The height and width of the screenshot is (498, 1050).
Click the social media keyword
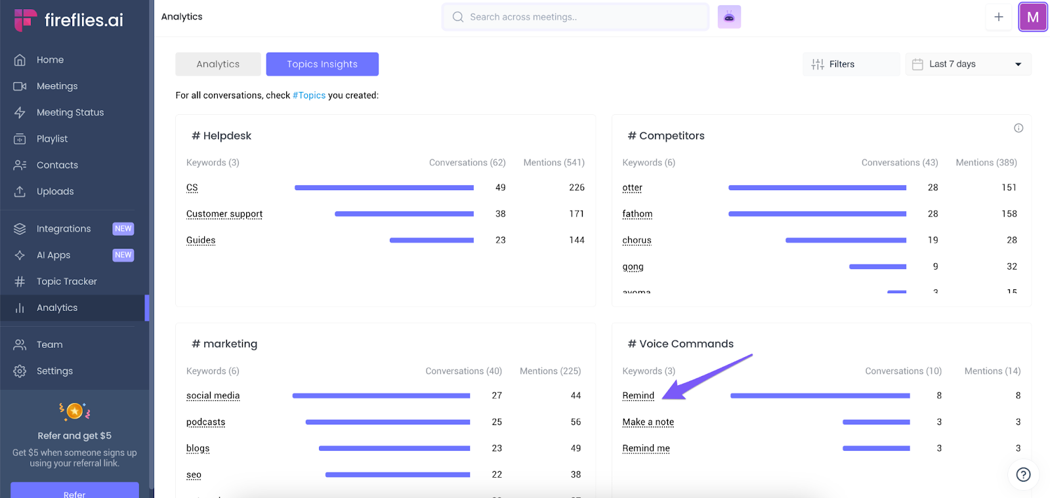213,396
